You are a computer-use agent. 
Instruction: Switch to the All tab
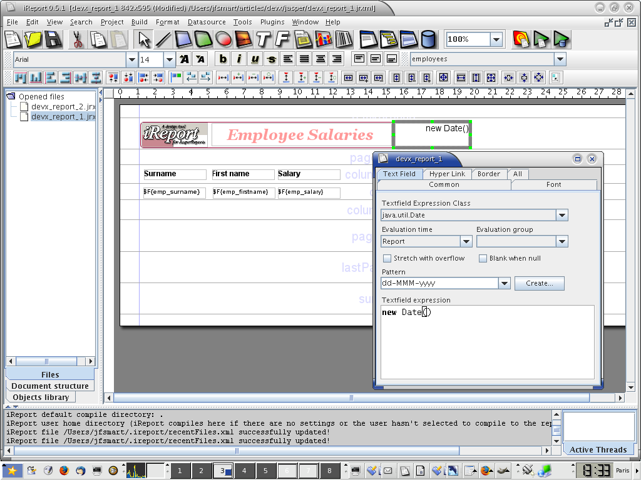point(518,174)
